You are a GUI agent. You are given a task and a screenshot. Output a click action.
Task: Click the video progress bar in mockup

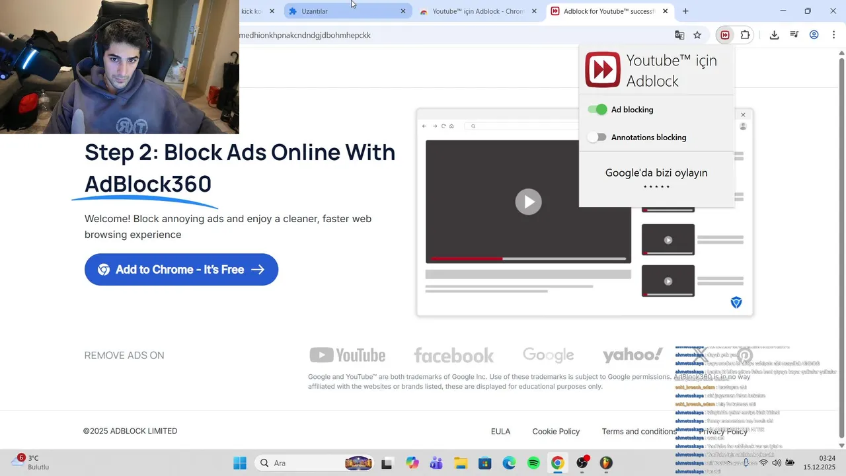(528, 258)
